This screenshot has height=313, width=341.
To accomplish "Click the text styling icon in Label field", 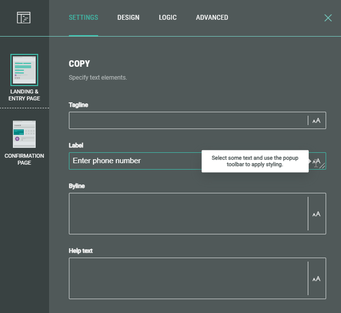I will coord(316,161).
